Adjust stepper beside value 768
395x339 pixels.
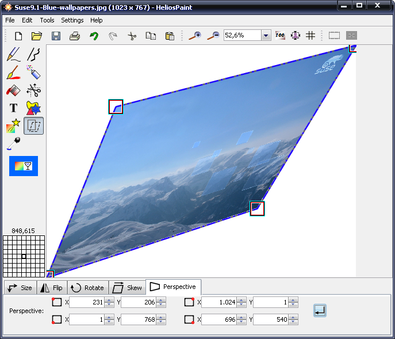tap(161, 319)
